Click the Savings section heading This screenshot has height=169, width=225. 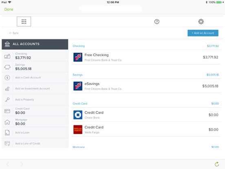[77, 75]
